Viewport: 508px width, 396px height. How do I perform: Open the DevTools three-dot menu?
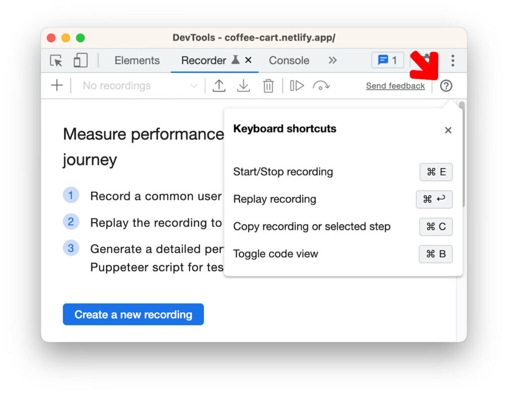pos(452,60)
